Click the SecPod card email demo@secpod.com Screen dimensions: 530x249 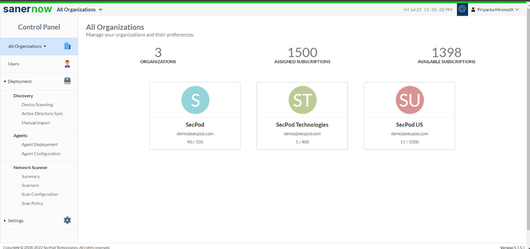[195, 134]
